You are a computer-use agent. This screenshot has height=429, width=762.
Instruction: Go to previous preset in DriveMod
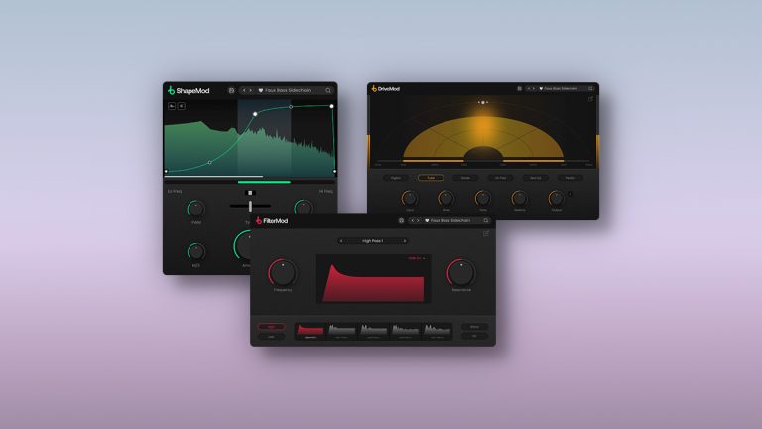tap(529, 89)
